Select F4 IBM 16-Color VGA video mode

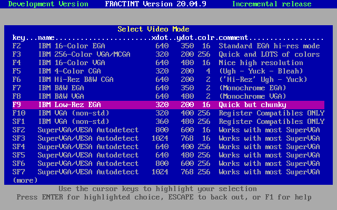click(x=168, y=63)
